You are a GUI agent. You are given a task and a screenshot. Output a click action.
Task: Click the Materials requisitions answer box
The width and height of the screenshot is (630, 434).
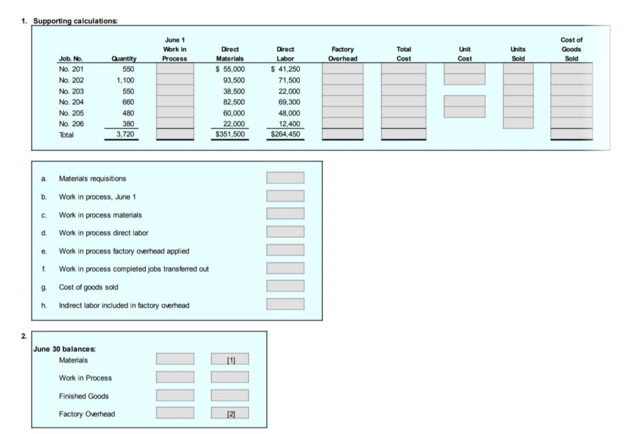[x=285, y=178]
